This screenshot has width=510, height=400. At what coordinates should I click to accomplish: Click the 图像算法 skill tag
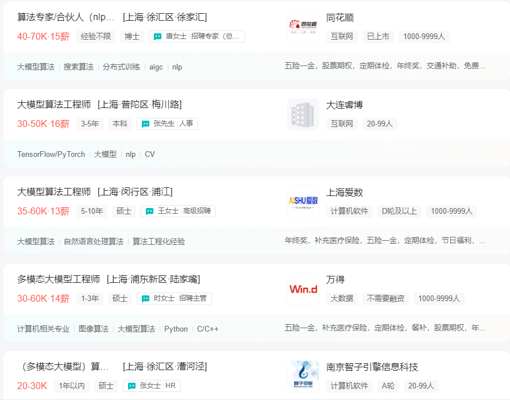(94, 329)
